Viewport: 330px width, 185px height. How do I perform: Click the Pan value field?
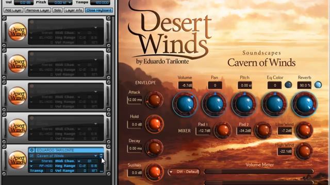pyautogui.click(x=215, y=85)
